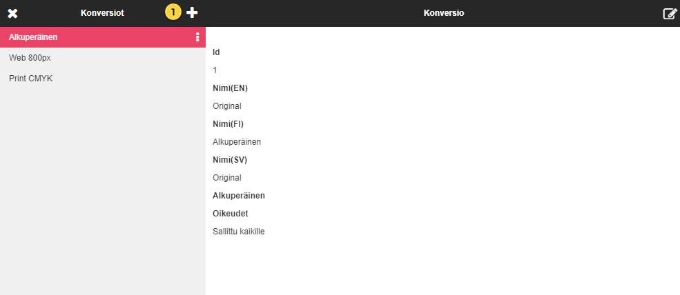Click the Id field label

(216, 52)
